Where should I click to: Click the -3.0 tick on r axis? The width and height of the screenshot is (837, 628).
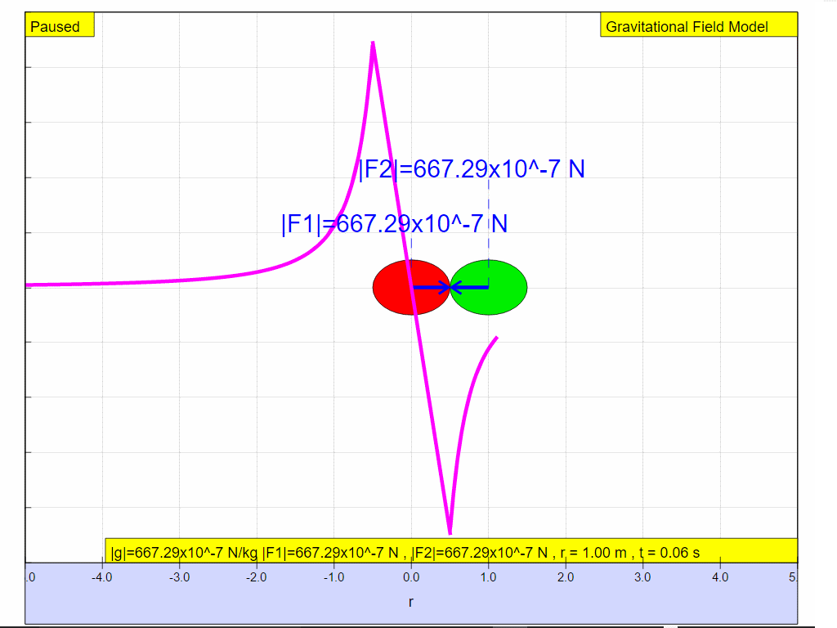pyautogui.click(x=179, y=576)
